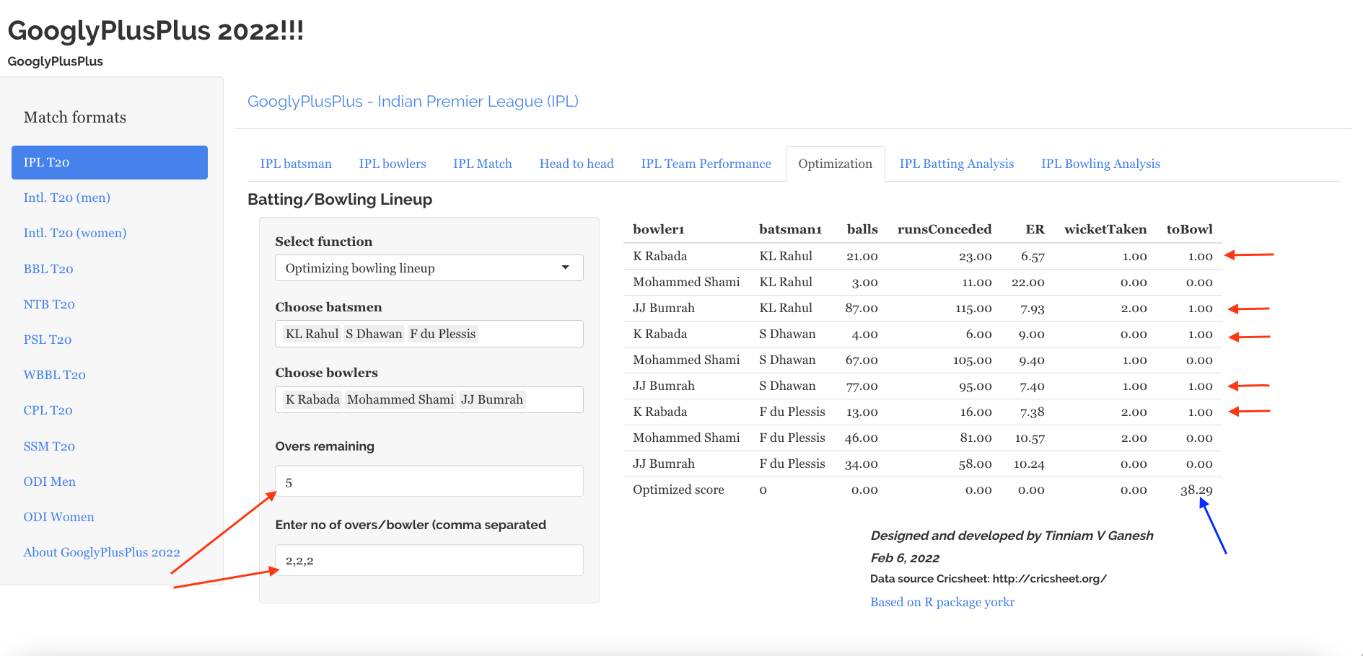Switch to IPL Batting Analysis tab
Screen dimensions: 1363x656
click(956, 164)
